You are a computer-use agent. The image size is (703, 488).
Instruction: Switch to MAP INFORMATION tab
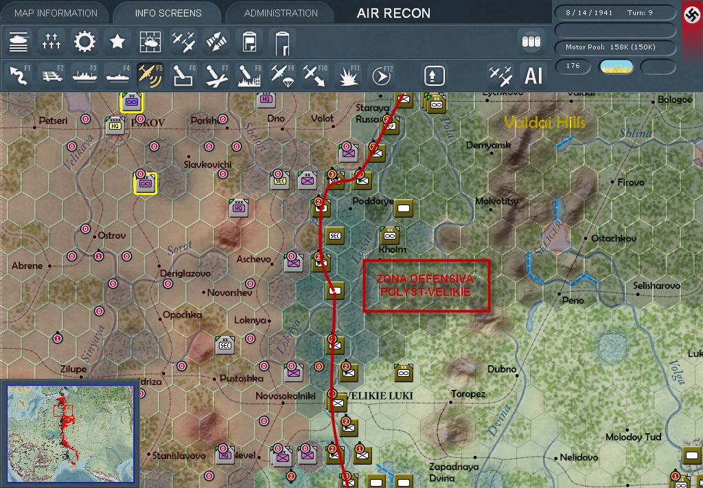click(56, 13)
